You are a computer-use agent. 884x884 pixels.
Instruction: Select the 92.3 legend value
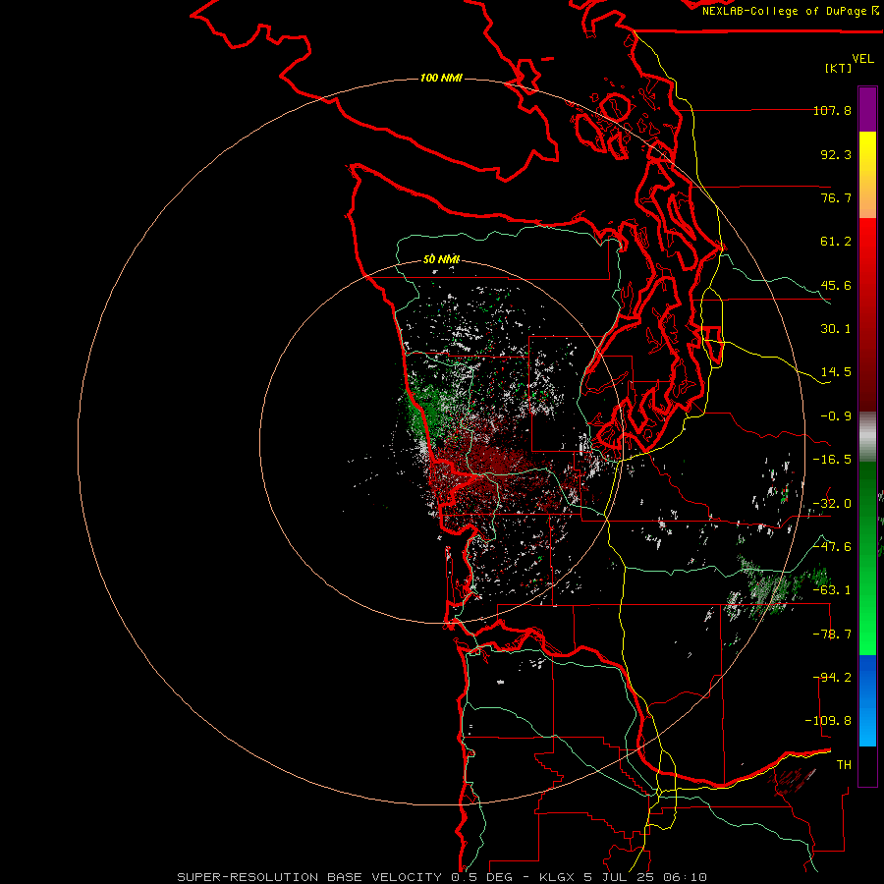(x=836, y=154)
